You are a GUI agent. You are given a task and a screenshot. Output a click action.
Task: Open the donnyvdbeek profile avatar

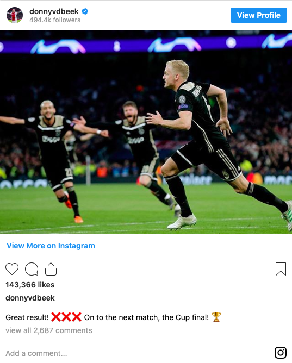(15, 15)
